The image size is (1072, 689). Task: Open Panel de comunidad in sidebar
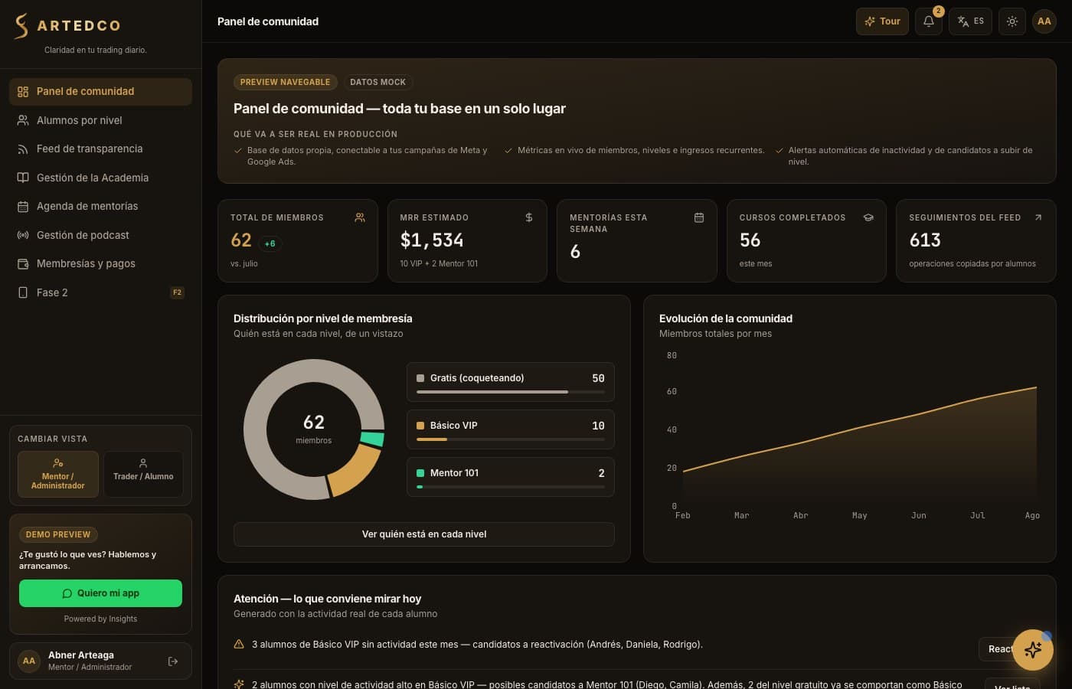coord(100,91)
